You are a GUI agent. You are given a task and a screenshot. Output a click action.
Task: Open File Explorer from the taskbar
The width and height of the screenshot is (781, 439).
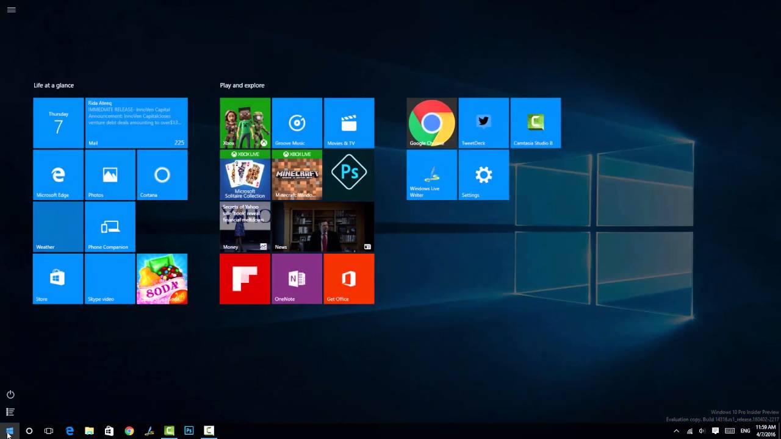click(x=90, y=431)
